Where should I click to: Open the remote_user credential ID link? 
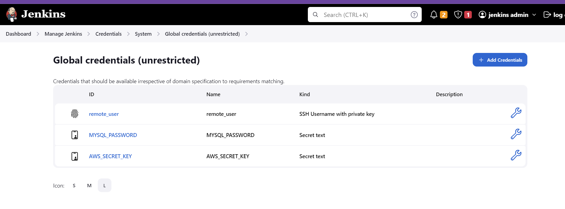pos(104,114)
